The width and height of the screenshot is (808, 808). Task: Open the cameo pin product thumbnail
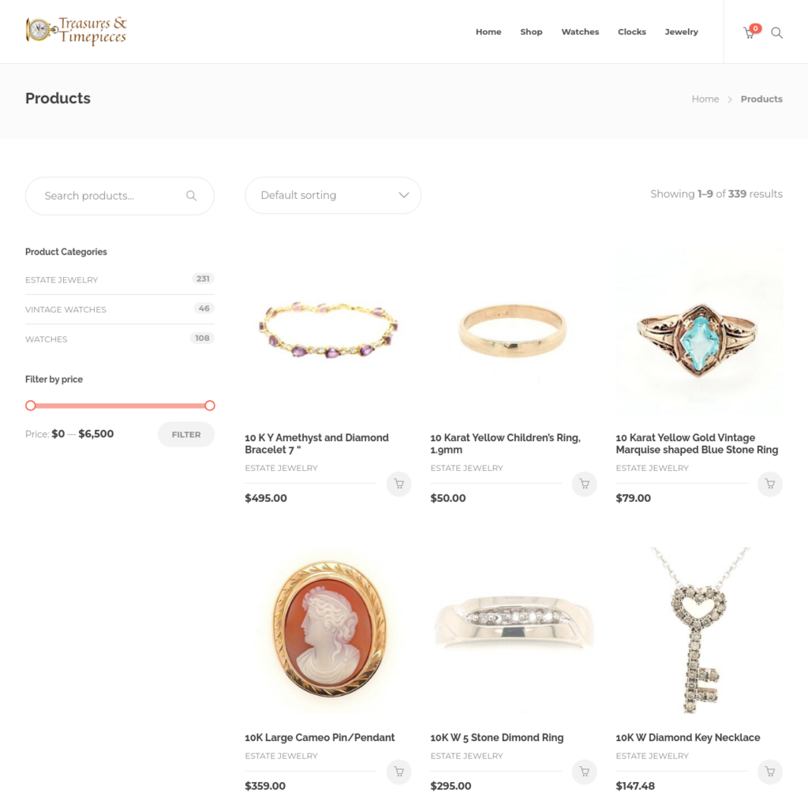click(328, 630)
